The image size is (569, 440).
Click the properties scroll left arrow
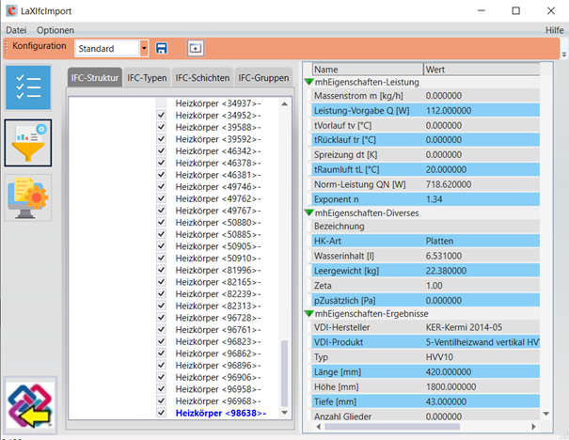tap(318, 427)
